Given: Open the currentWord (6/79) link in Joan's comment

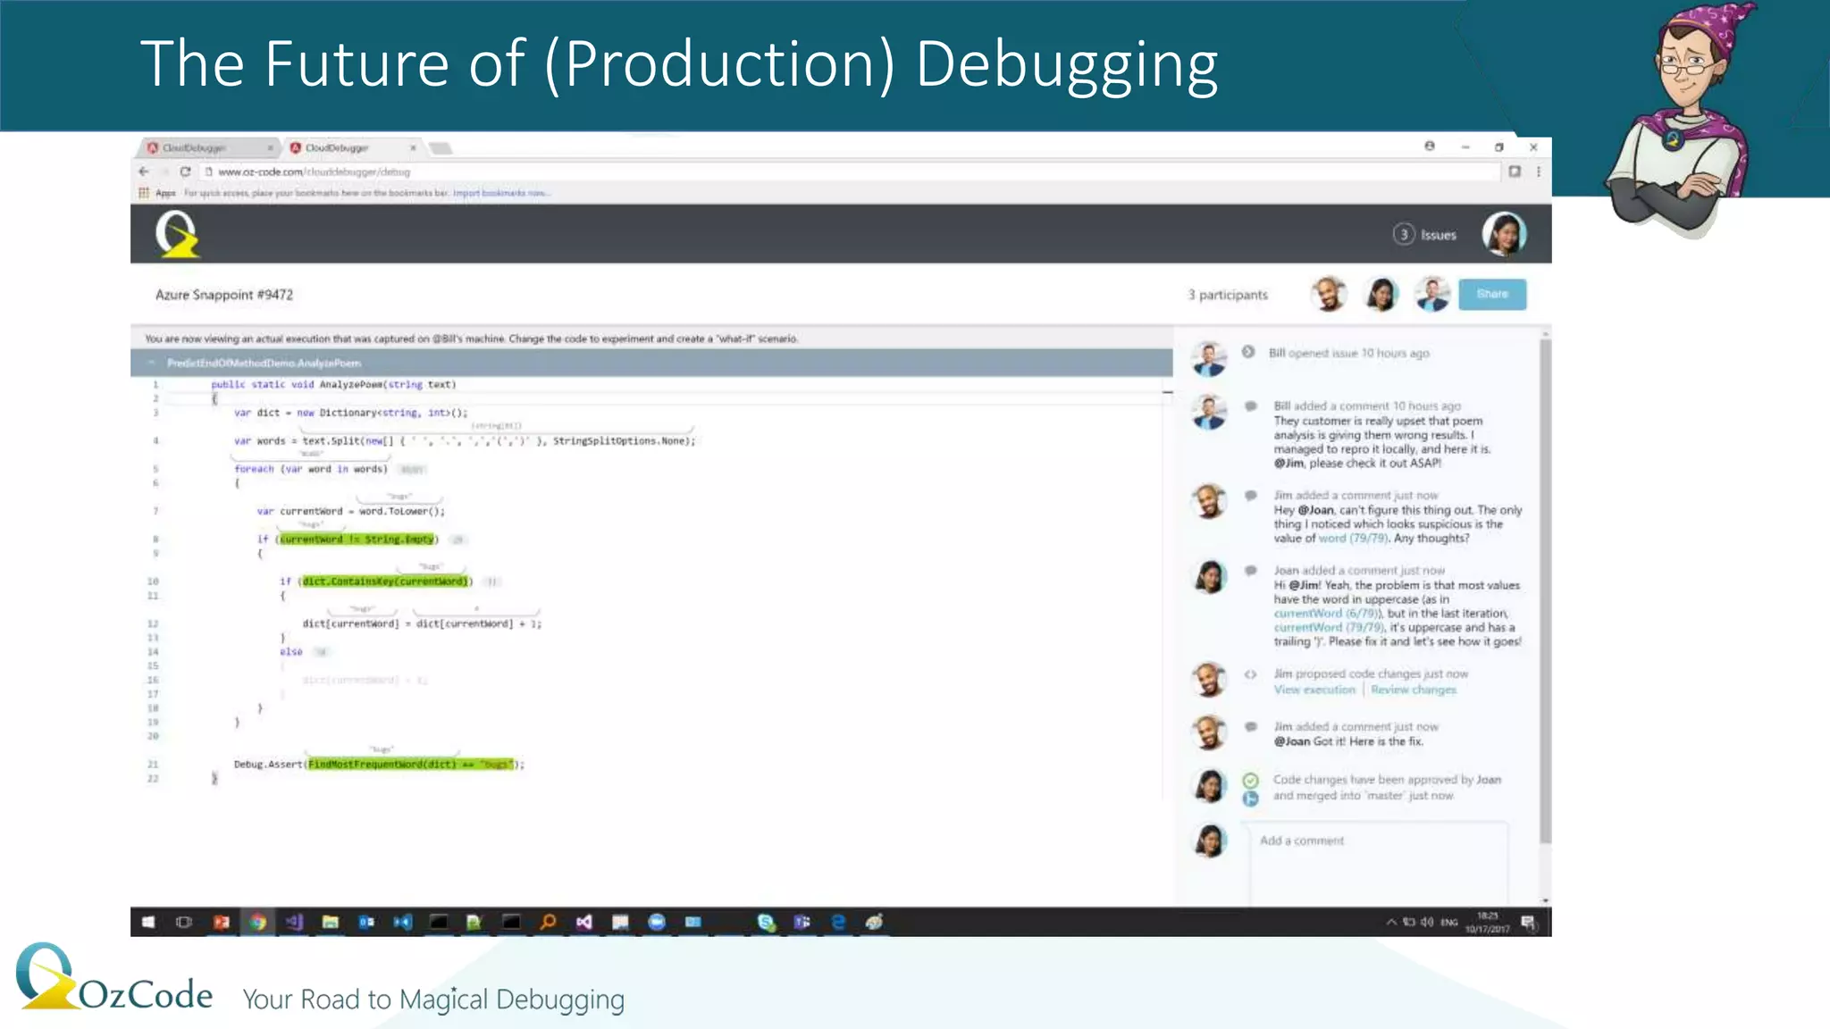Looking at the screenshot, I should (x=1326, y=614).
